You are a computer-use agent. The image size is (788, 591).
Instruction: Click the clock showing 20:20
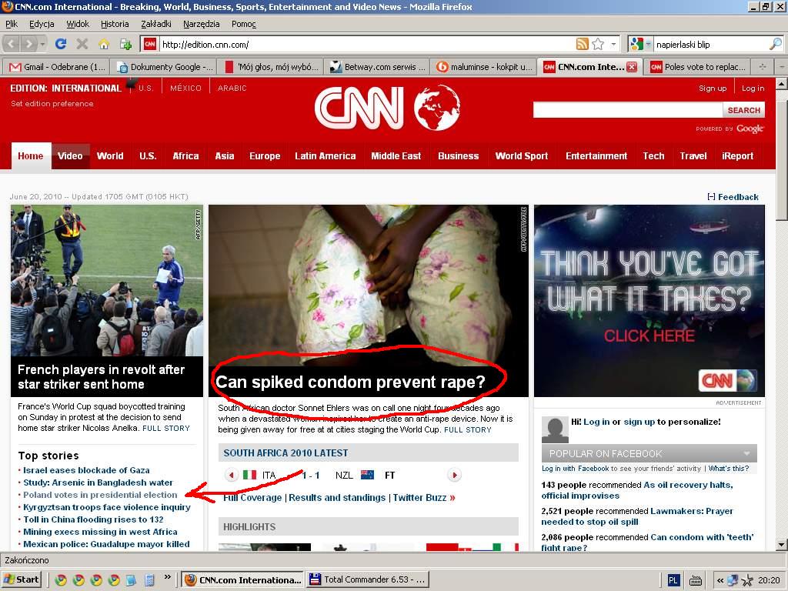tap(769, 580)
